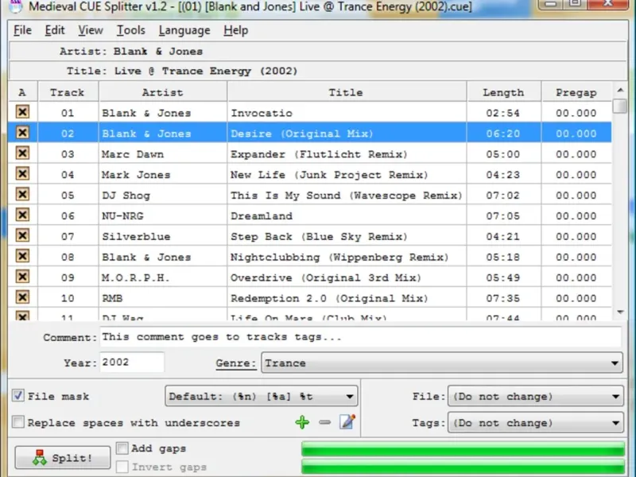Open the File mask Default dropdown
Viewport: 636px width, 477px height.
pos(262,396)
